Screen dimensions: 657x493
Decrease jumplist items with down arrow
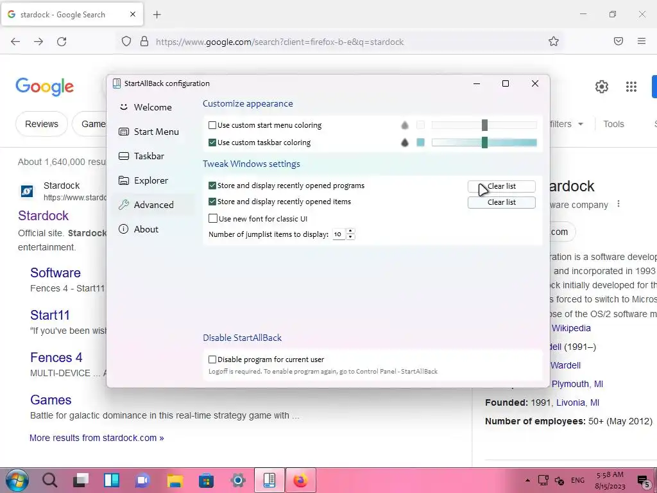350,238
